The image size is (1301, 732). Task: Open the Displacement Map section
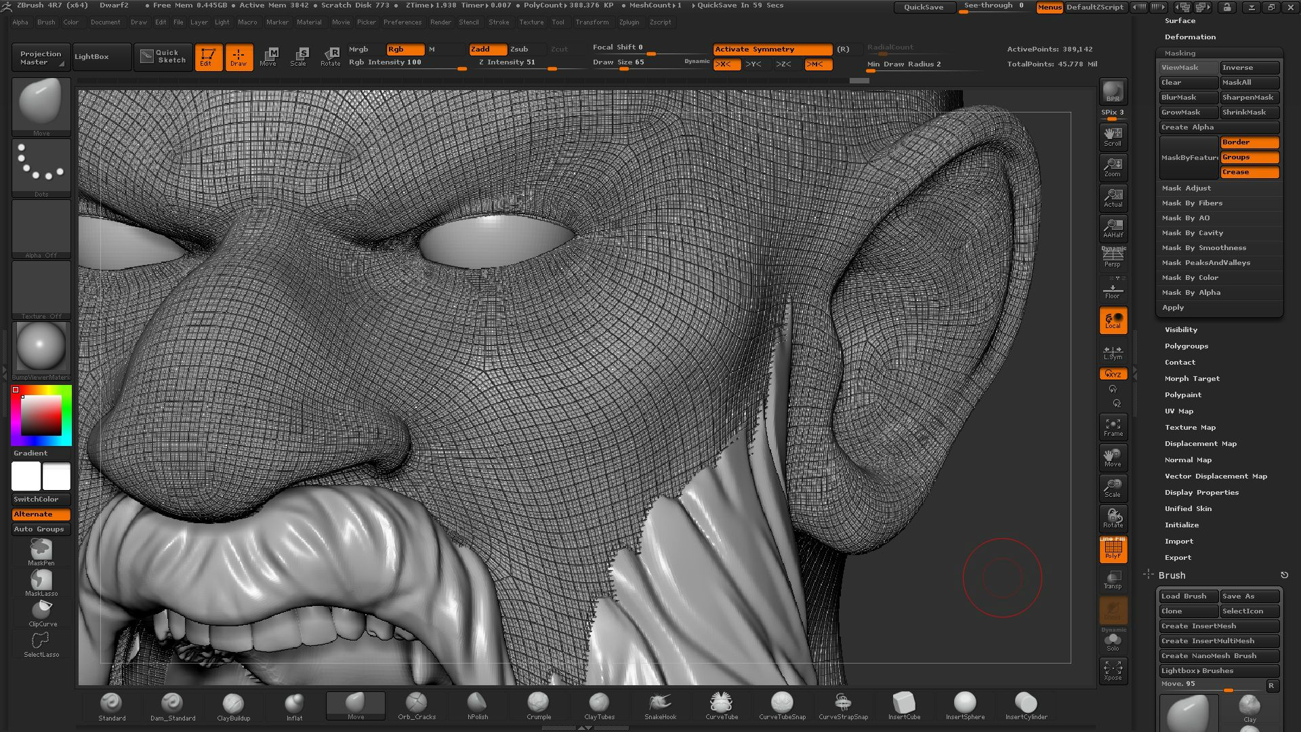coord(1201,443)
